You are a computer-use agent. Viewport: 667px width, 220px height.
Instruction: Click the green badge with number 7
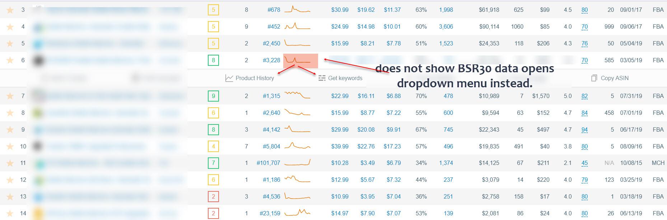[213, 163]
